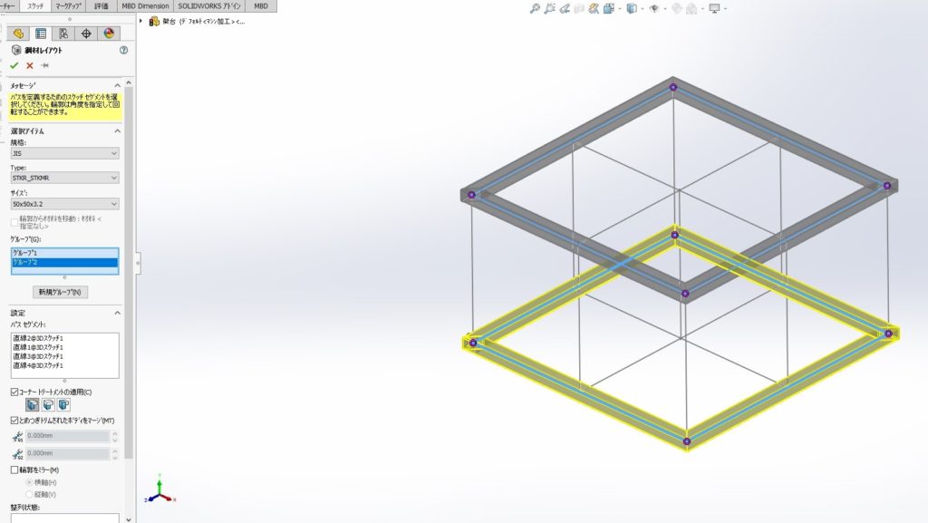Expand the assembly tree node in viewport

tap(142, 21)
